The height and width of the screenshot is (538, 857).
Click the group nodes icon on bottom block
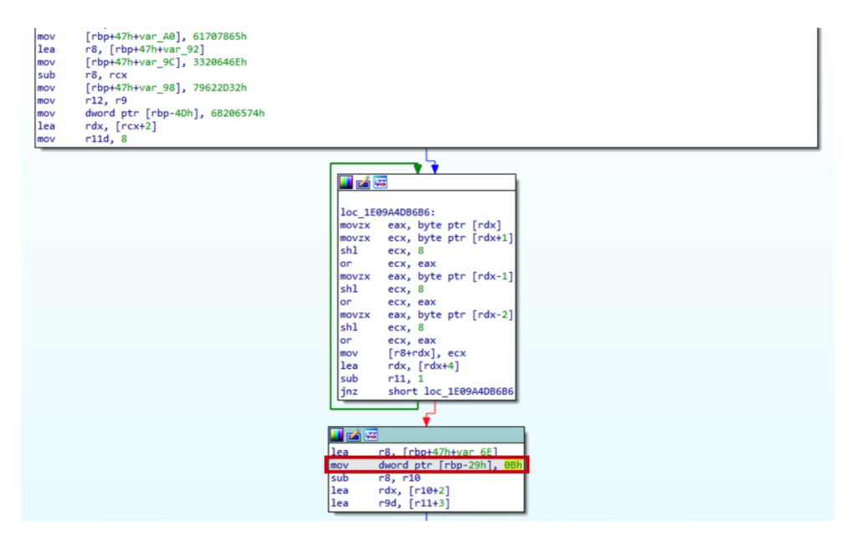tap(369, 435)
